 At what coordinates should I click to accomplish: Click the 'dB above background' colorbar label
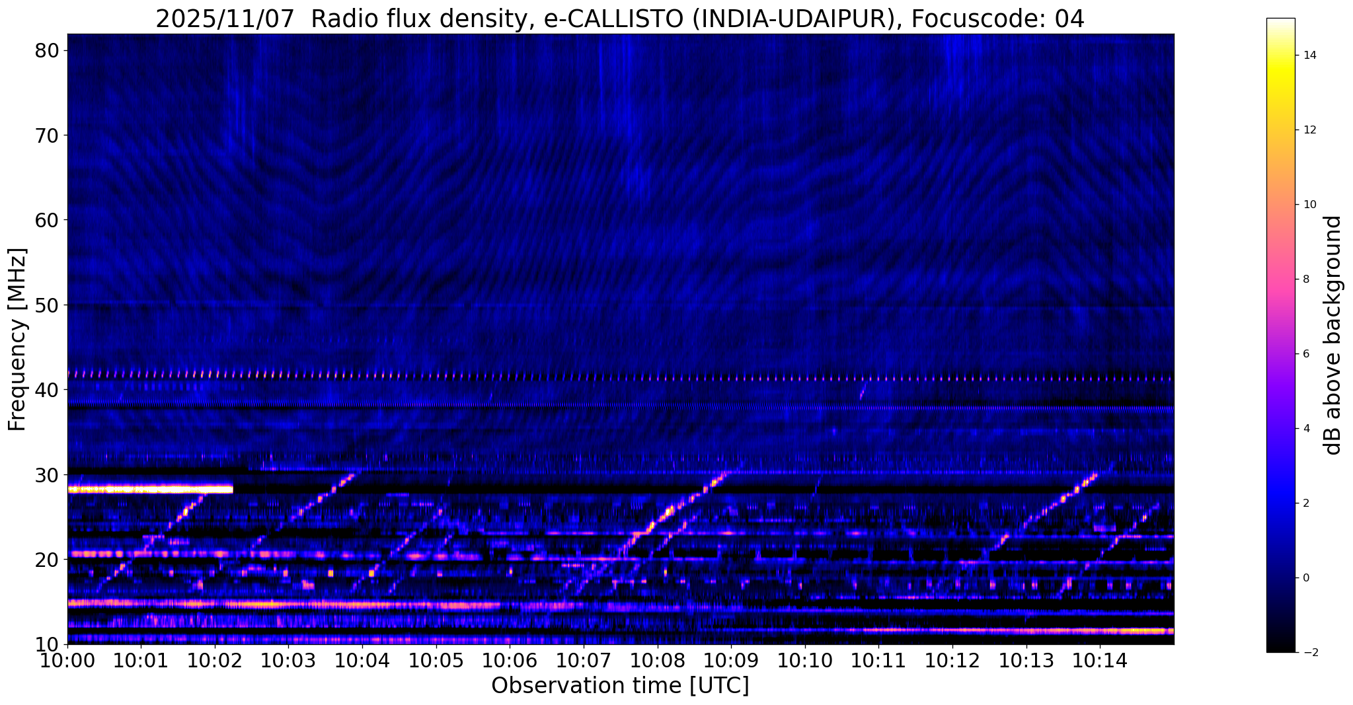click(1333, 335)
